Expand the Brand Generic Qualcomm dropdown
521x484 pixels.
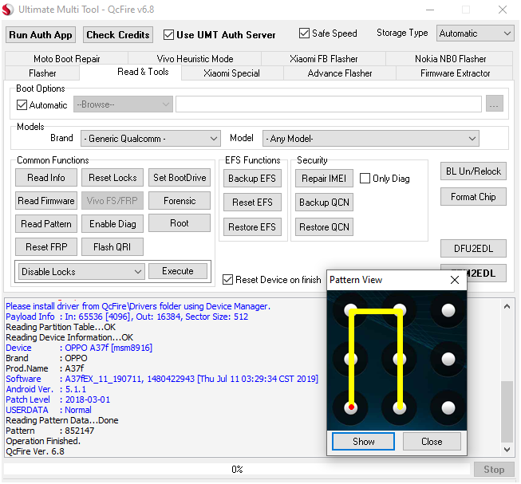151,139
